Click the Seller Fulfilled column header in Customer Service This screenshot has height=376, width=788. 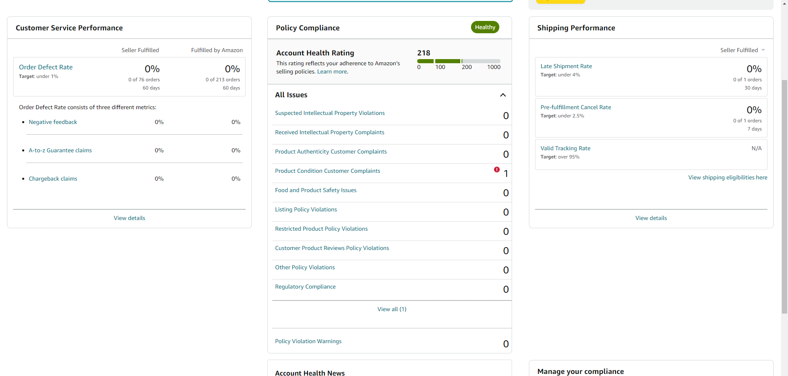point(140,50)
